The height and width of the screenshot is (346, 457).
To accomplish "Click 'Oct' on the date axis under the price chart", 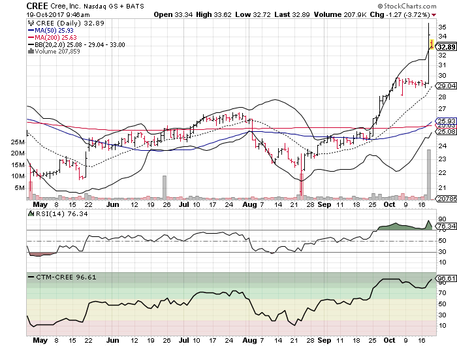I will tap(389, 204).
